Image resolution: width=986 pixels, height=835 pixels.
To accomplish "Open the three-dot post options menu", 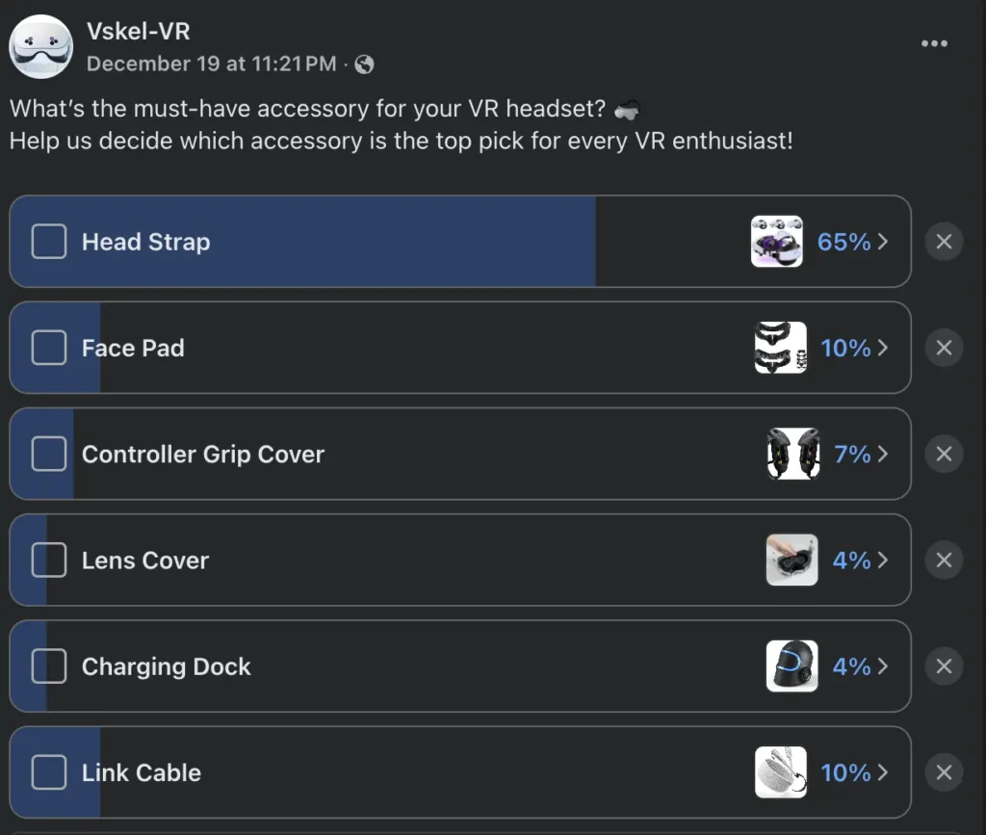I will pos(934,44).
